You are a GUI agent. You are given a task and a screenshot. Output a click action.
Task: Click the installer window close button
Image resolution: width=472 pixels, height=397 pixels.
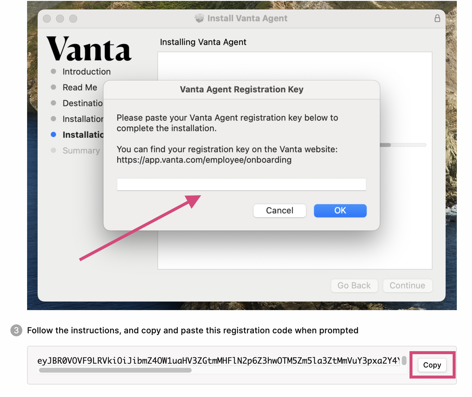click(x=47, y=19)
